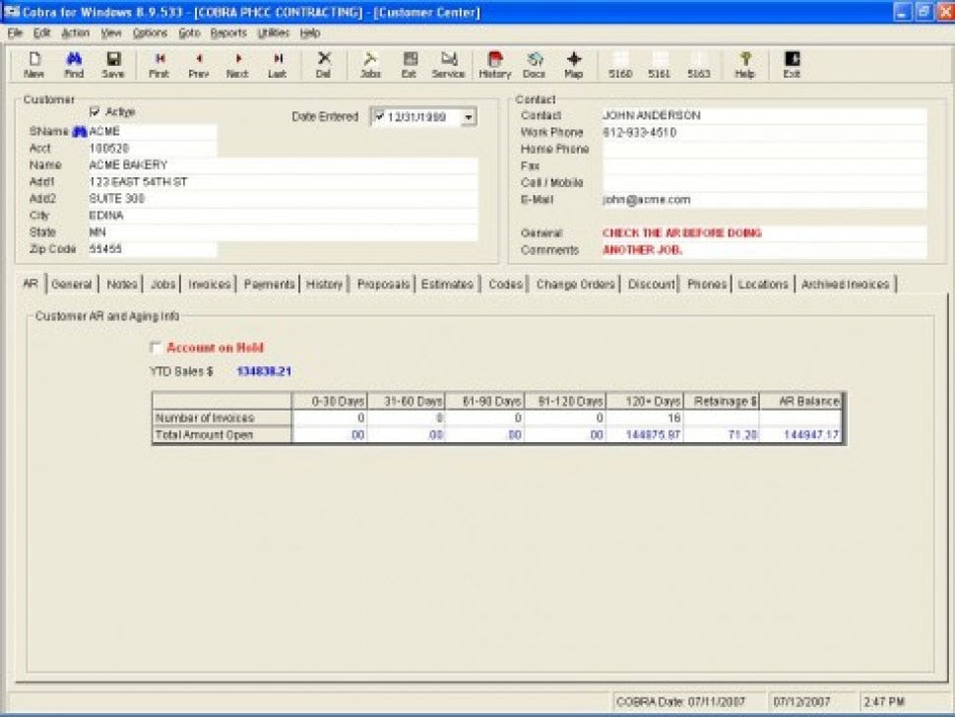Open the File menu

15,33
